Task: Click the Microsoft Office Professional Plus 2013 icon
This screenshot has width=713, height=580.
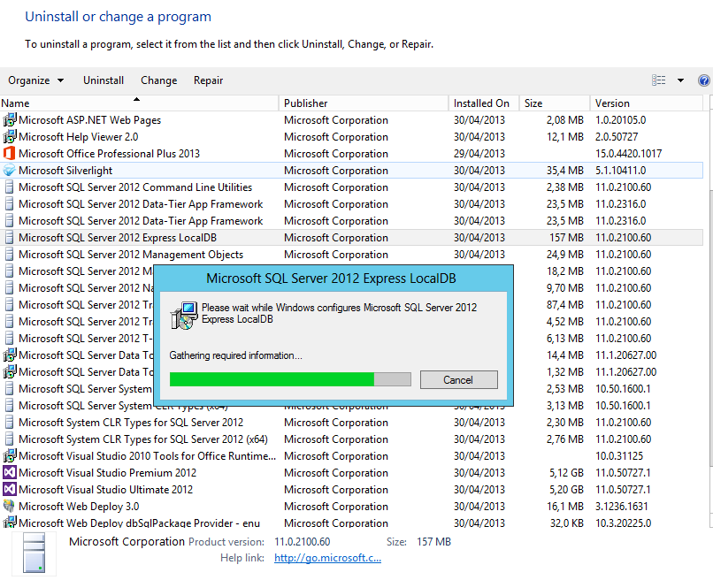Action: pos(10,154)
